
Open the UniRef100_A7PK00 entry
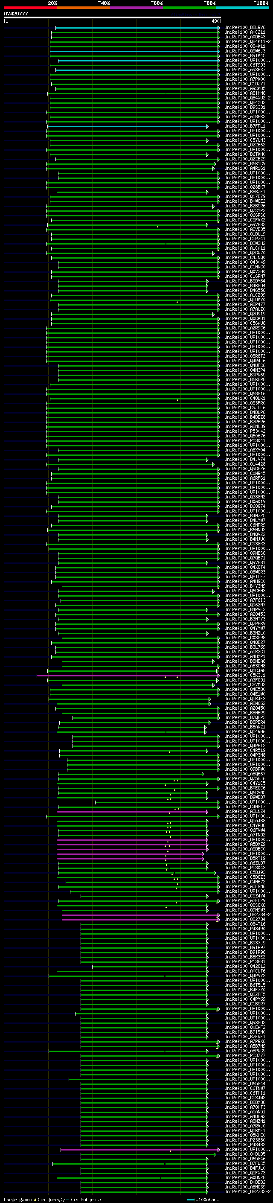pos(244,79)
